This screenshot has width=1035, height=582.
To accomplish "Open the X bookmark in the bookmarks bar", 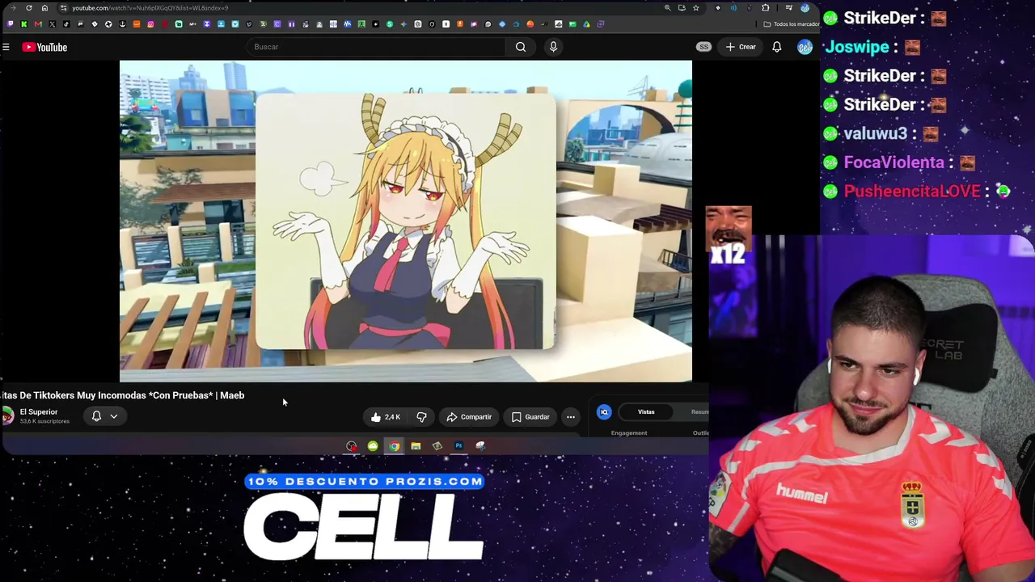I will (52, 24).
